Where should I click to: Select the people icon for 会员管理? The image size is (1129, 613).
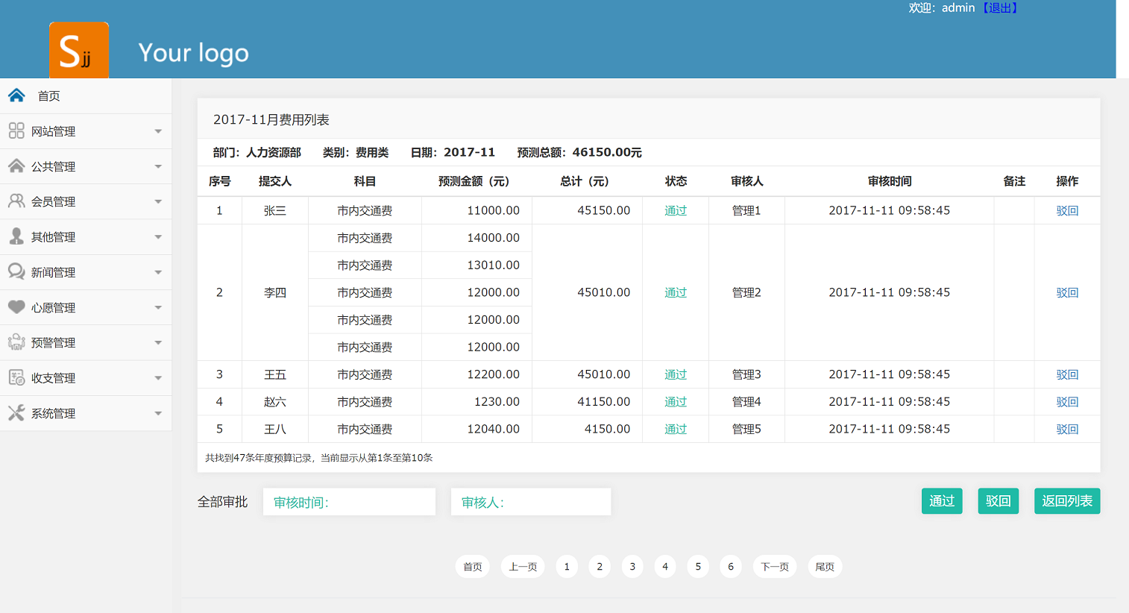[15, 201]
